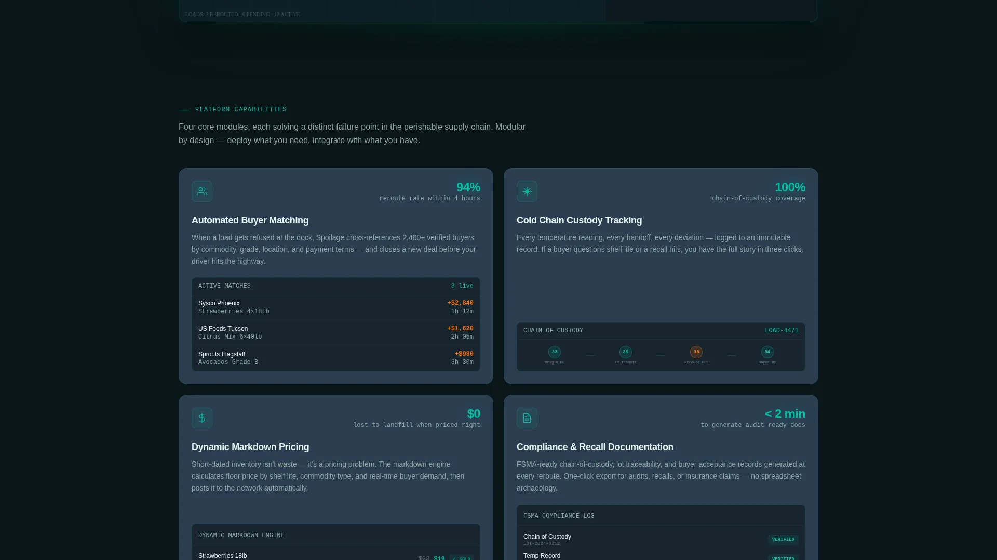Click the users icon for Automated Buyer Matching
Image resolution: width=997 pixels, height=560 pixels.
[202, 191]
